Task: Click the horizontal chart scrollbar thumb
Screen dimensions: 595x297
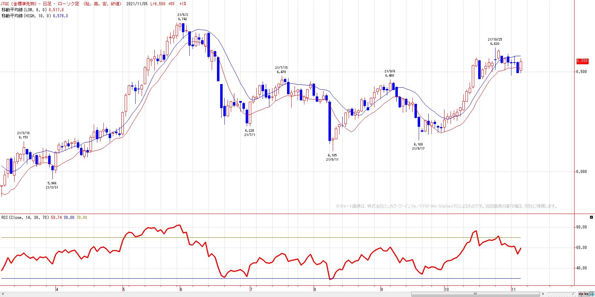Action: (475, 294)
